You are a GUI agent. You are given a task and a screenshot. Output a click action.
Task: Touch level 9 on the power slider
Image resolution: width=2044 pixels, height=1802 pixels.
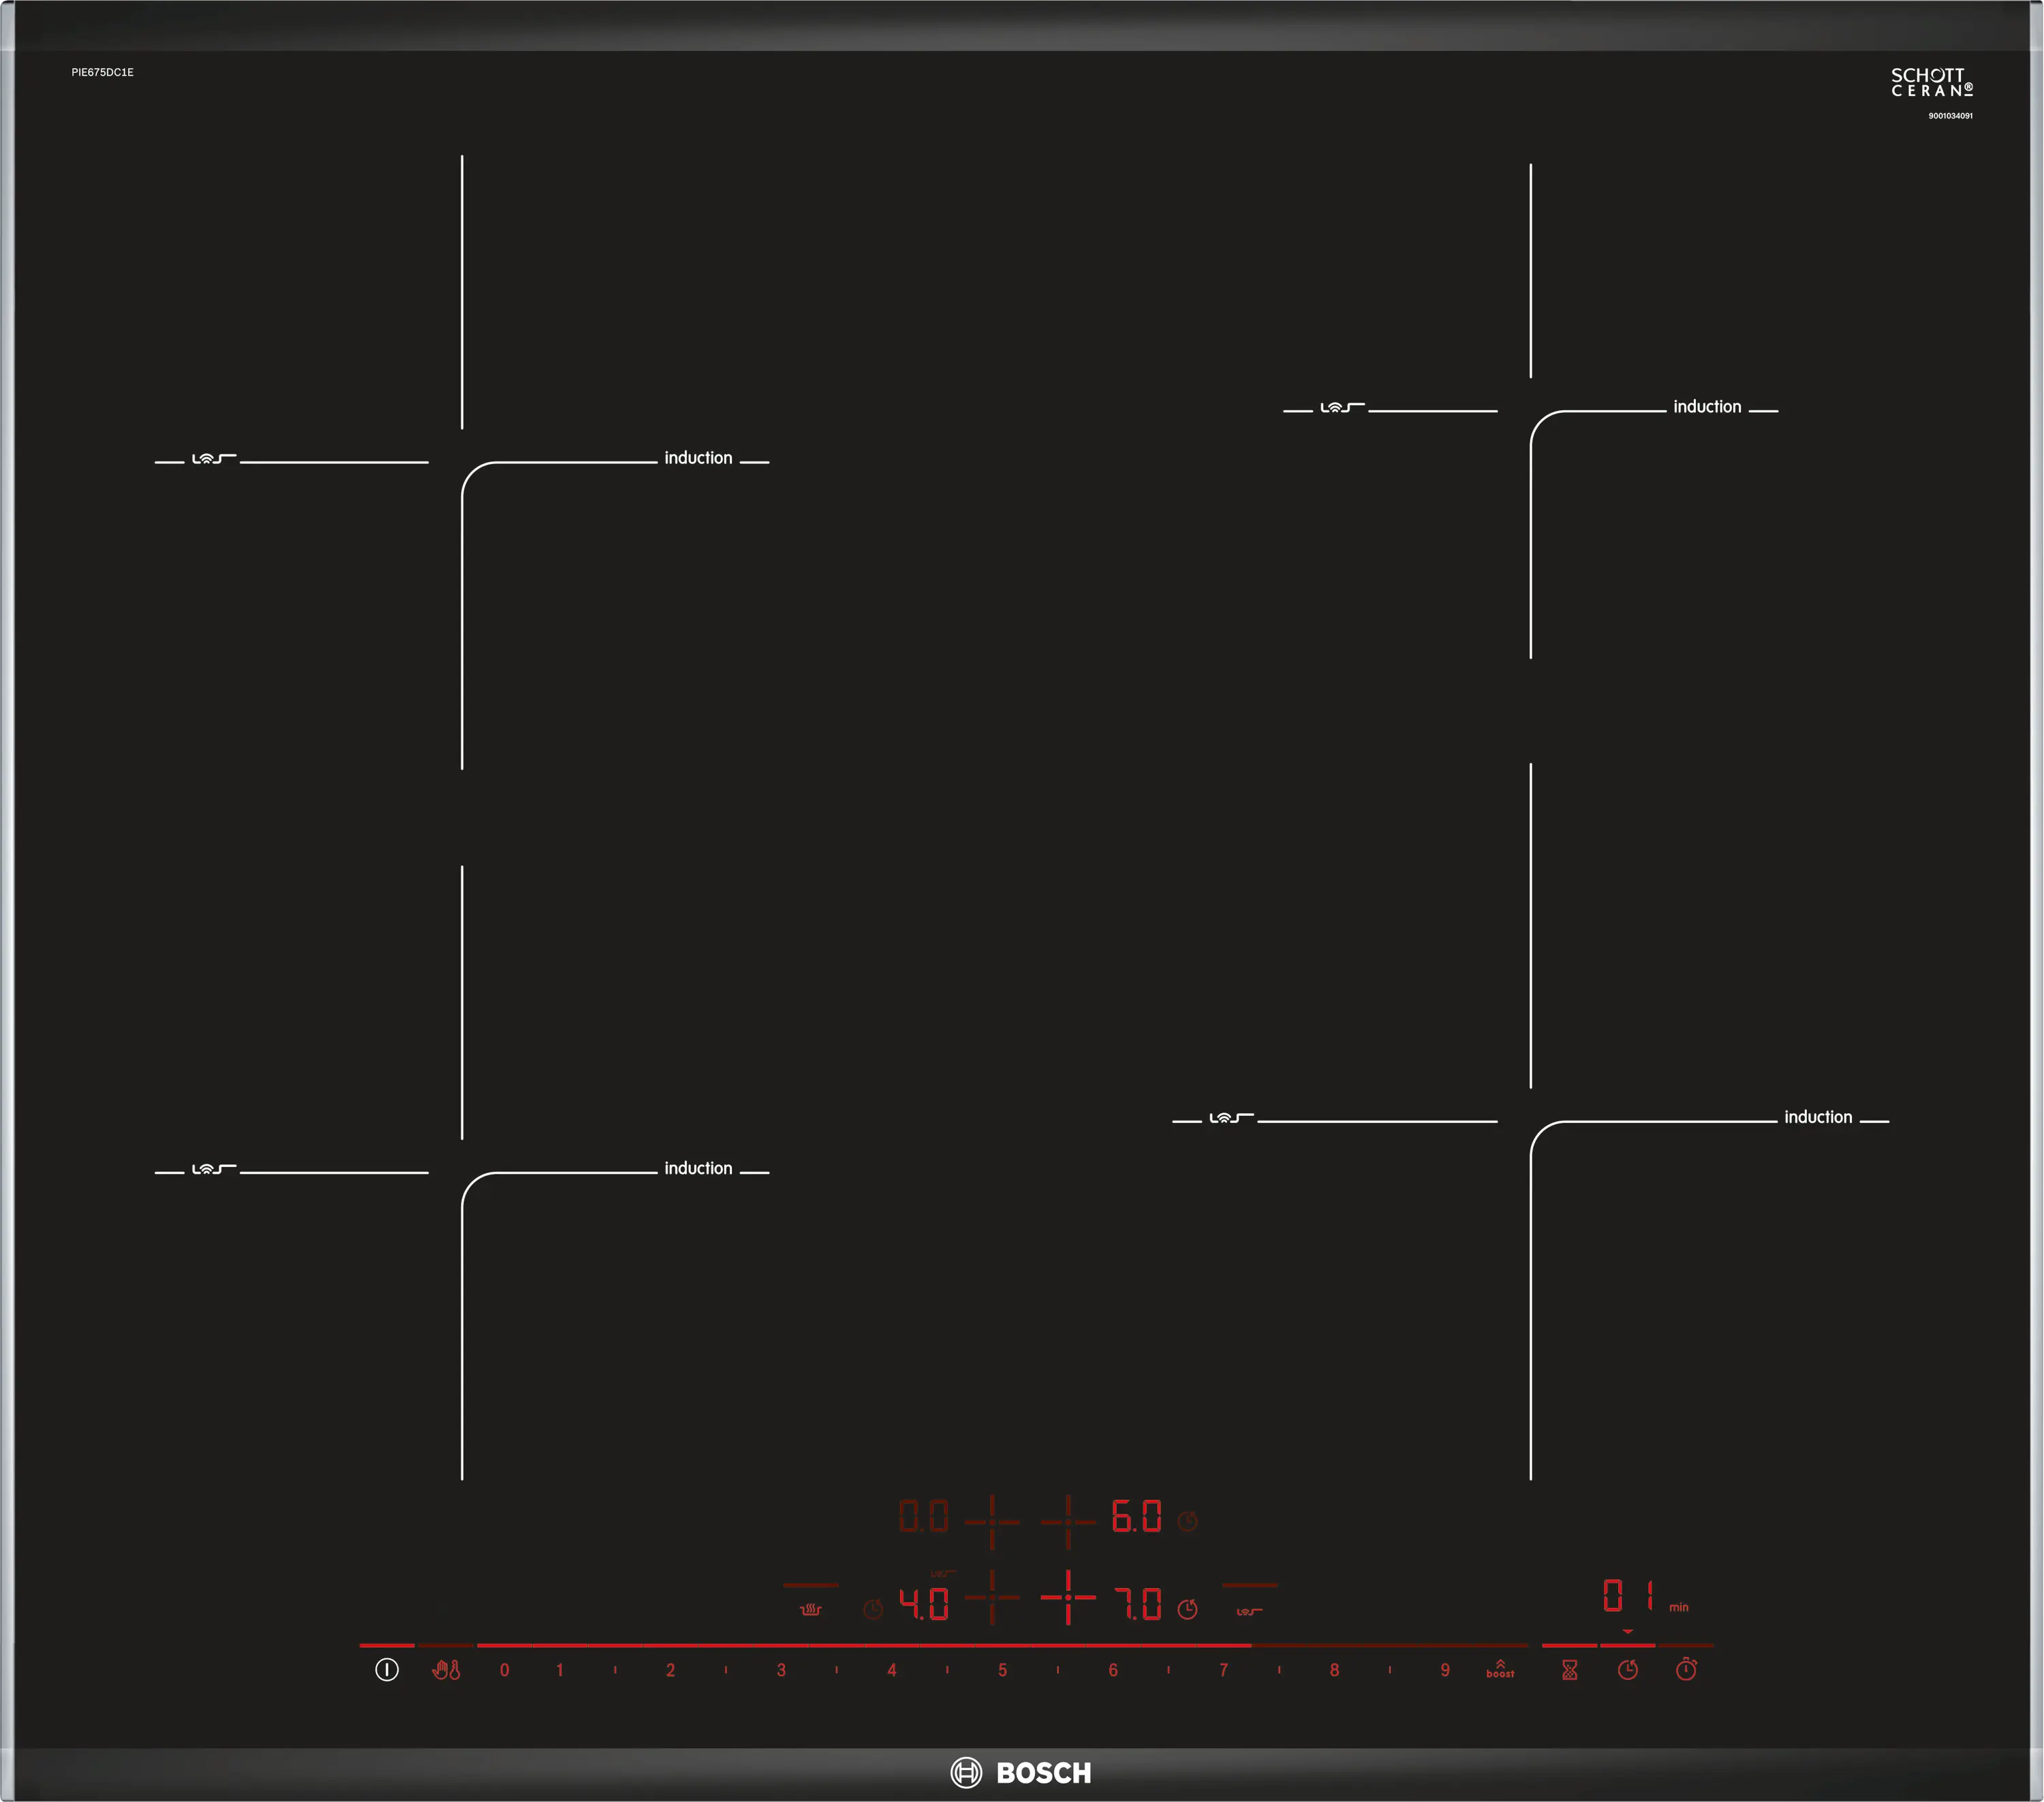(x=1445, y=1670)
